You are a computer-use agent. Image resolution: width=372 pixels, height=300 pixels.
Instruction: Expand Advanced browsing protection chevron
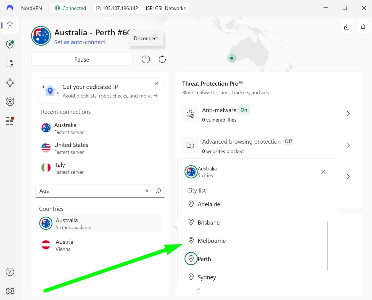tap(348, 145)
